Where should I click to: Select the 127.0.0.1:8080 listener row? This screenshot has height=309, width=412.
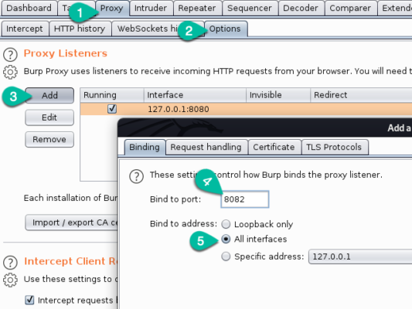pos(246,109)
